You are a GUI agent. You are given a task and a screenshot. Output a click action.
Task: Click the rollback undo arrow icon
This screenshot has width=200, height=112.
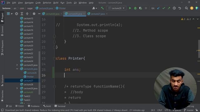pos(180,8)
